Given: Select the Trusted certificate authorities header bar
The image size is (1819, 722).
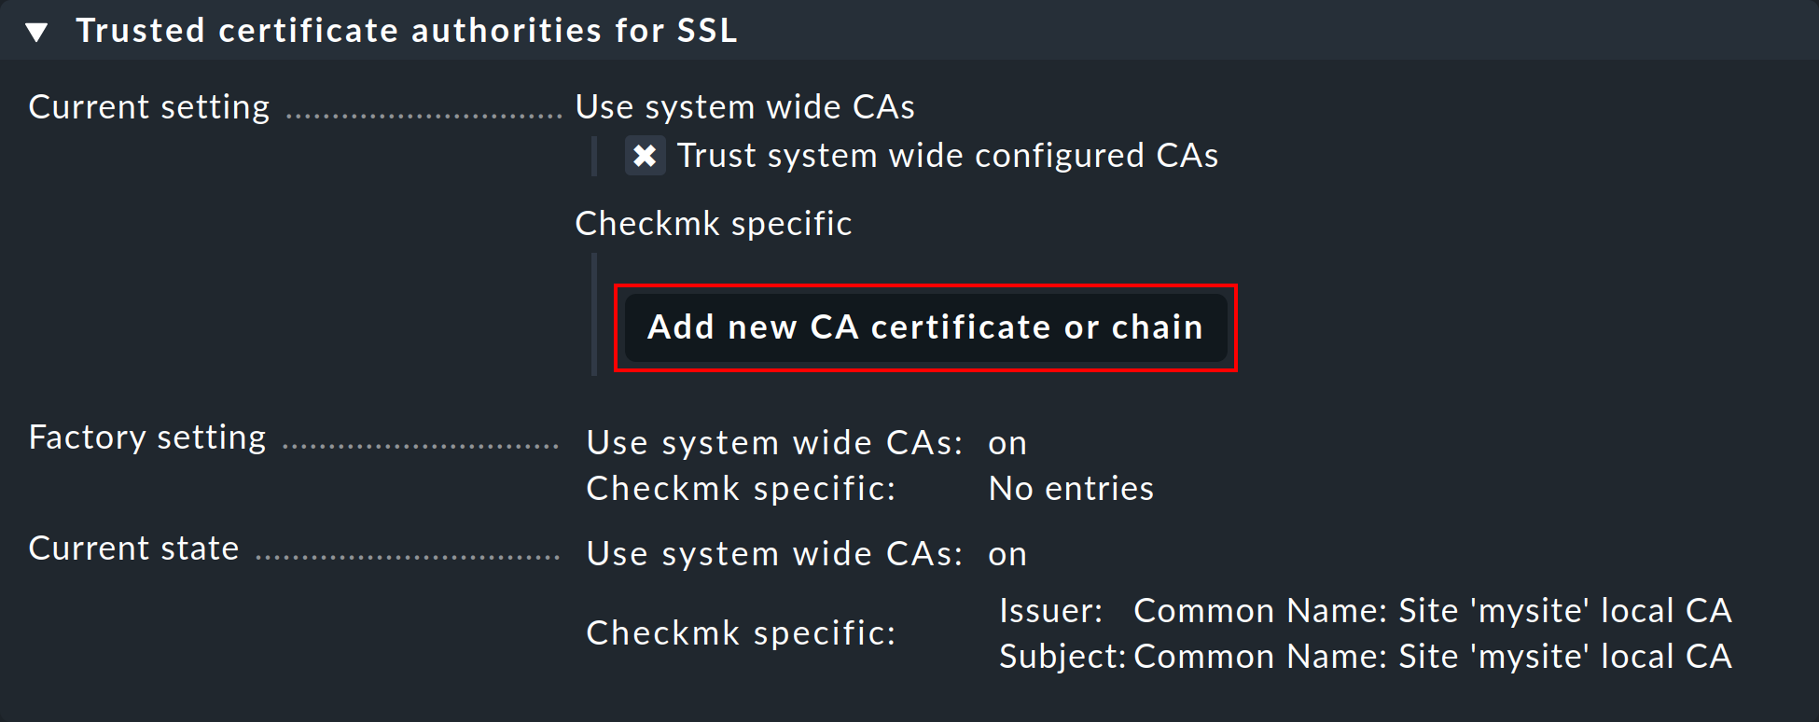Looking at the screenshot, I should point(408,29).
